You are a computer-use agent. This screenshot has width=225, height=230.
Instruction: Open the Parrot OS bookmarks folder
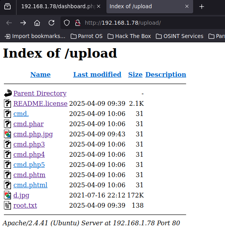86,36
